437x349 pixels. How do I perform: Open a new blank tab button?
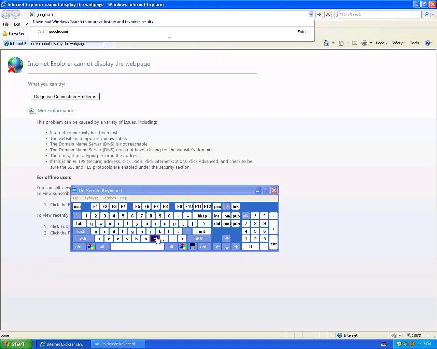click(109, 44)
